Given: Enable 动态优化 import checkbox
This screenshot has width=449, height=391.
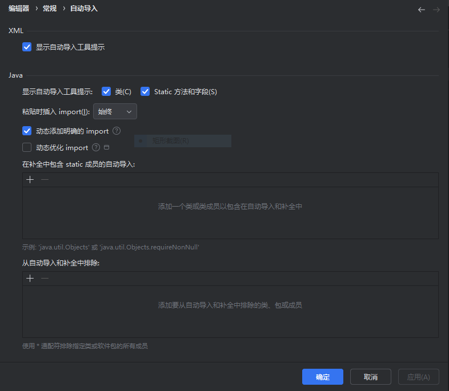Looking at the screenshot, I should pos(27,148).
